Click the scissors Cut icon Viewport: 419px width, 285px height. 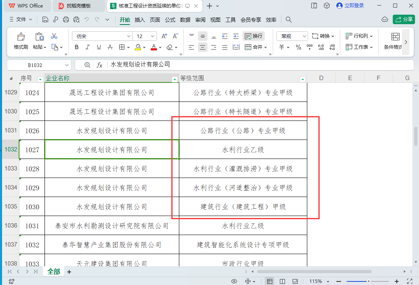click(54, 35)
